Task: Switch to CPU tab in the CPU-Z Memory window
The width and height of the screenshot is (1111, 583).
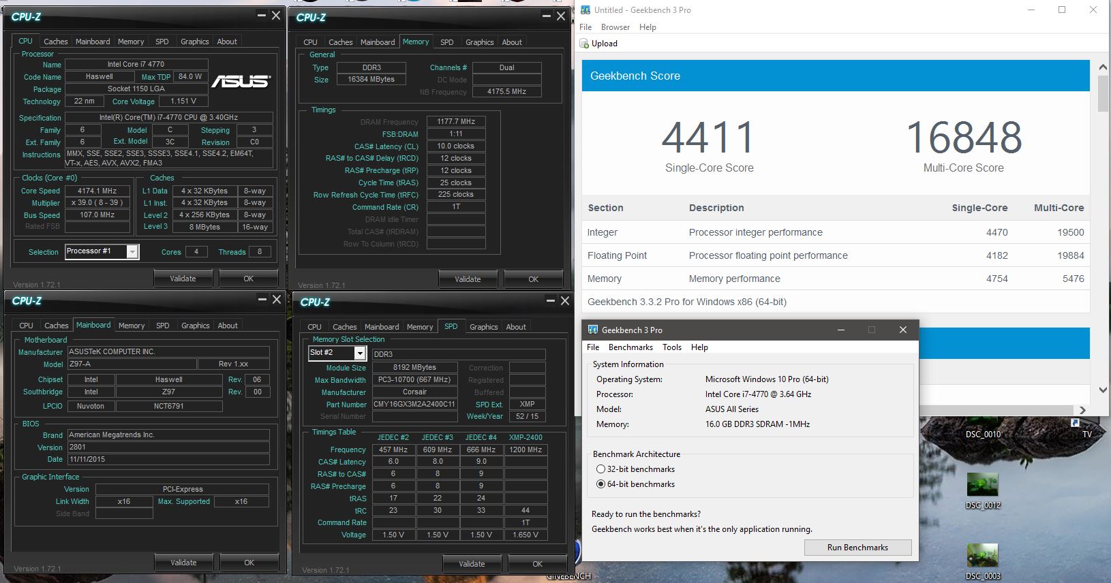Action: point(311,42)
